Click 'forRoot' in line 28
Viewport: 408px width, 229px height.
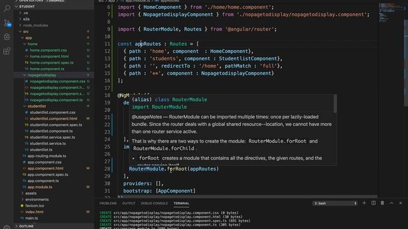click(177, 169)
